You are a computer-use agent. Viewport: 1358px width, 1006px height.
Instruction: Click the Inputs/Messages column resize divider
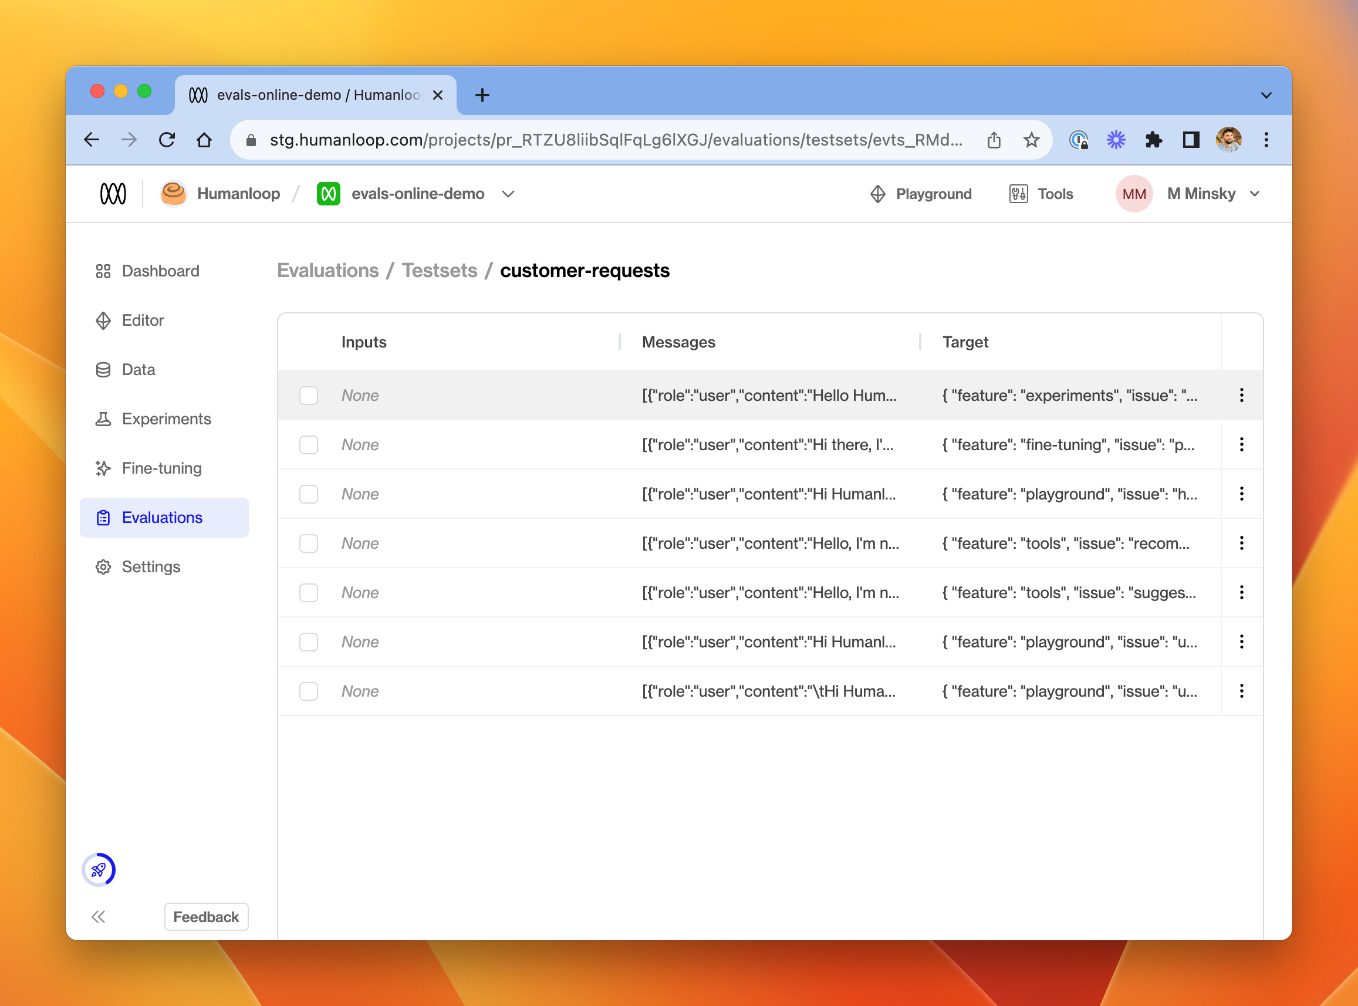619,342
